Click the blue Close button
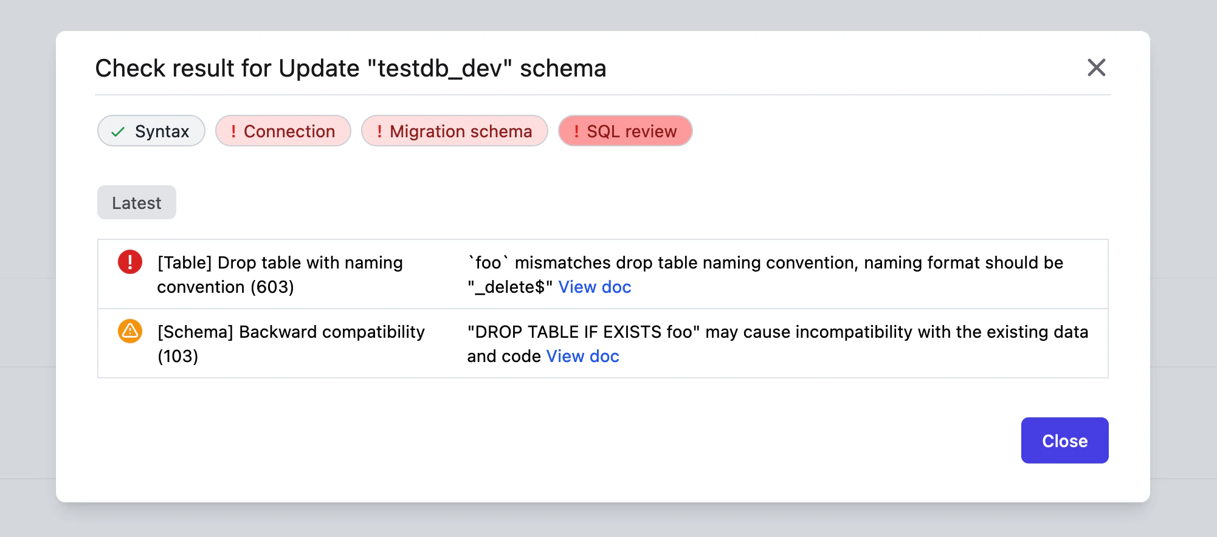The height and width of the screenshot is (537, 1217). pyautogui.click(x=1064, y=440)
